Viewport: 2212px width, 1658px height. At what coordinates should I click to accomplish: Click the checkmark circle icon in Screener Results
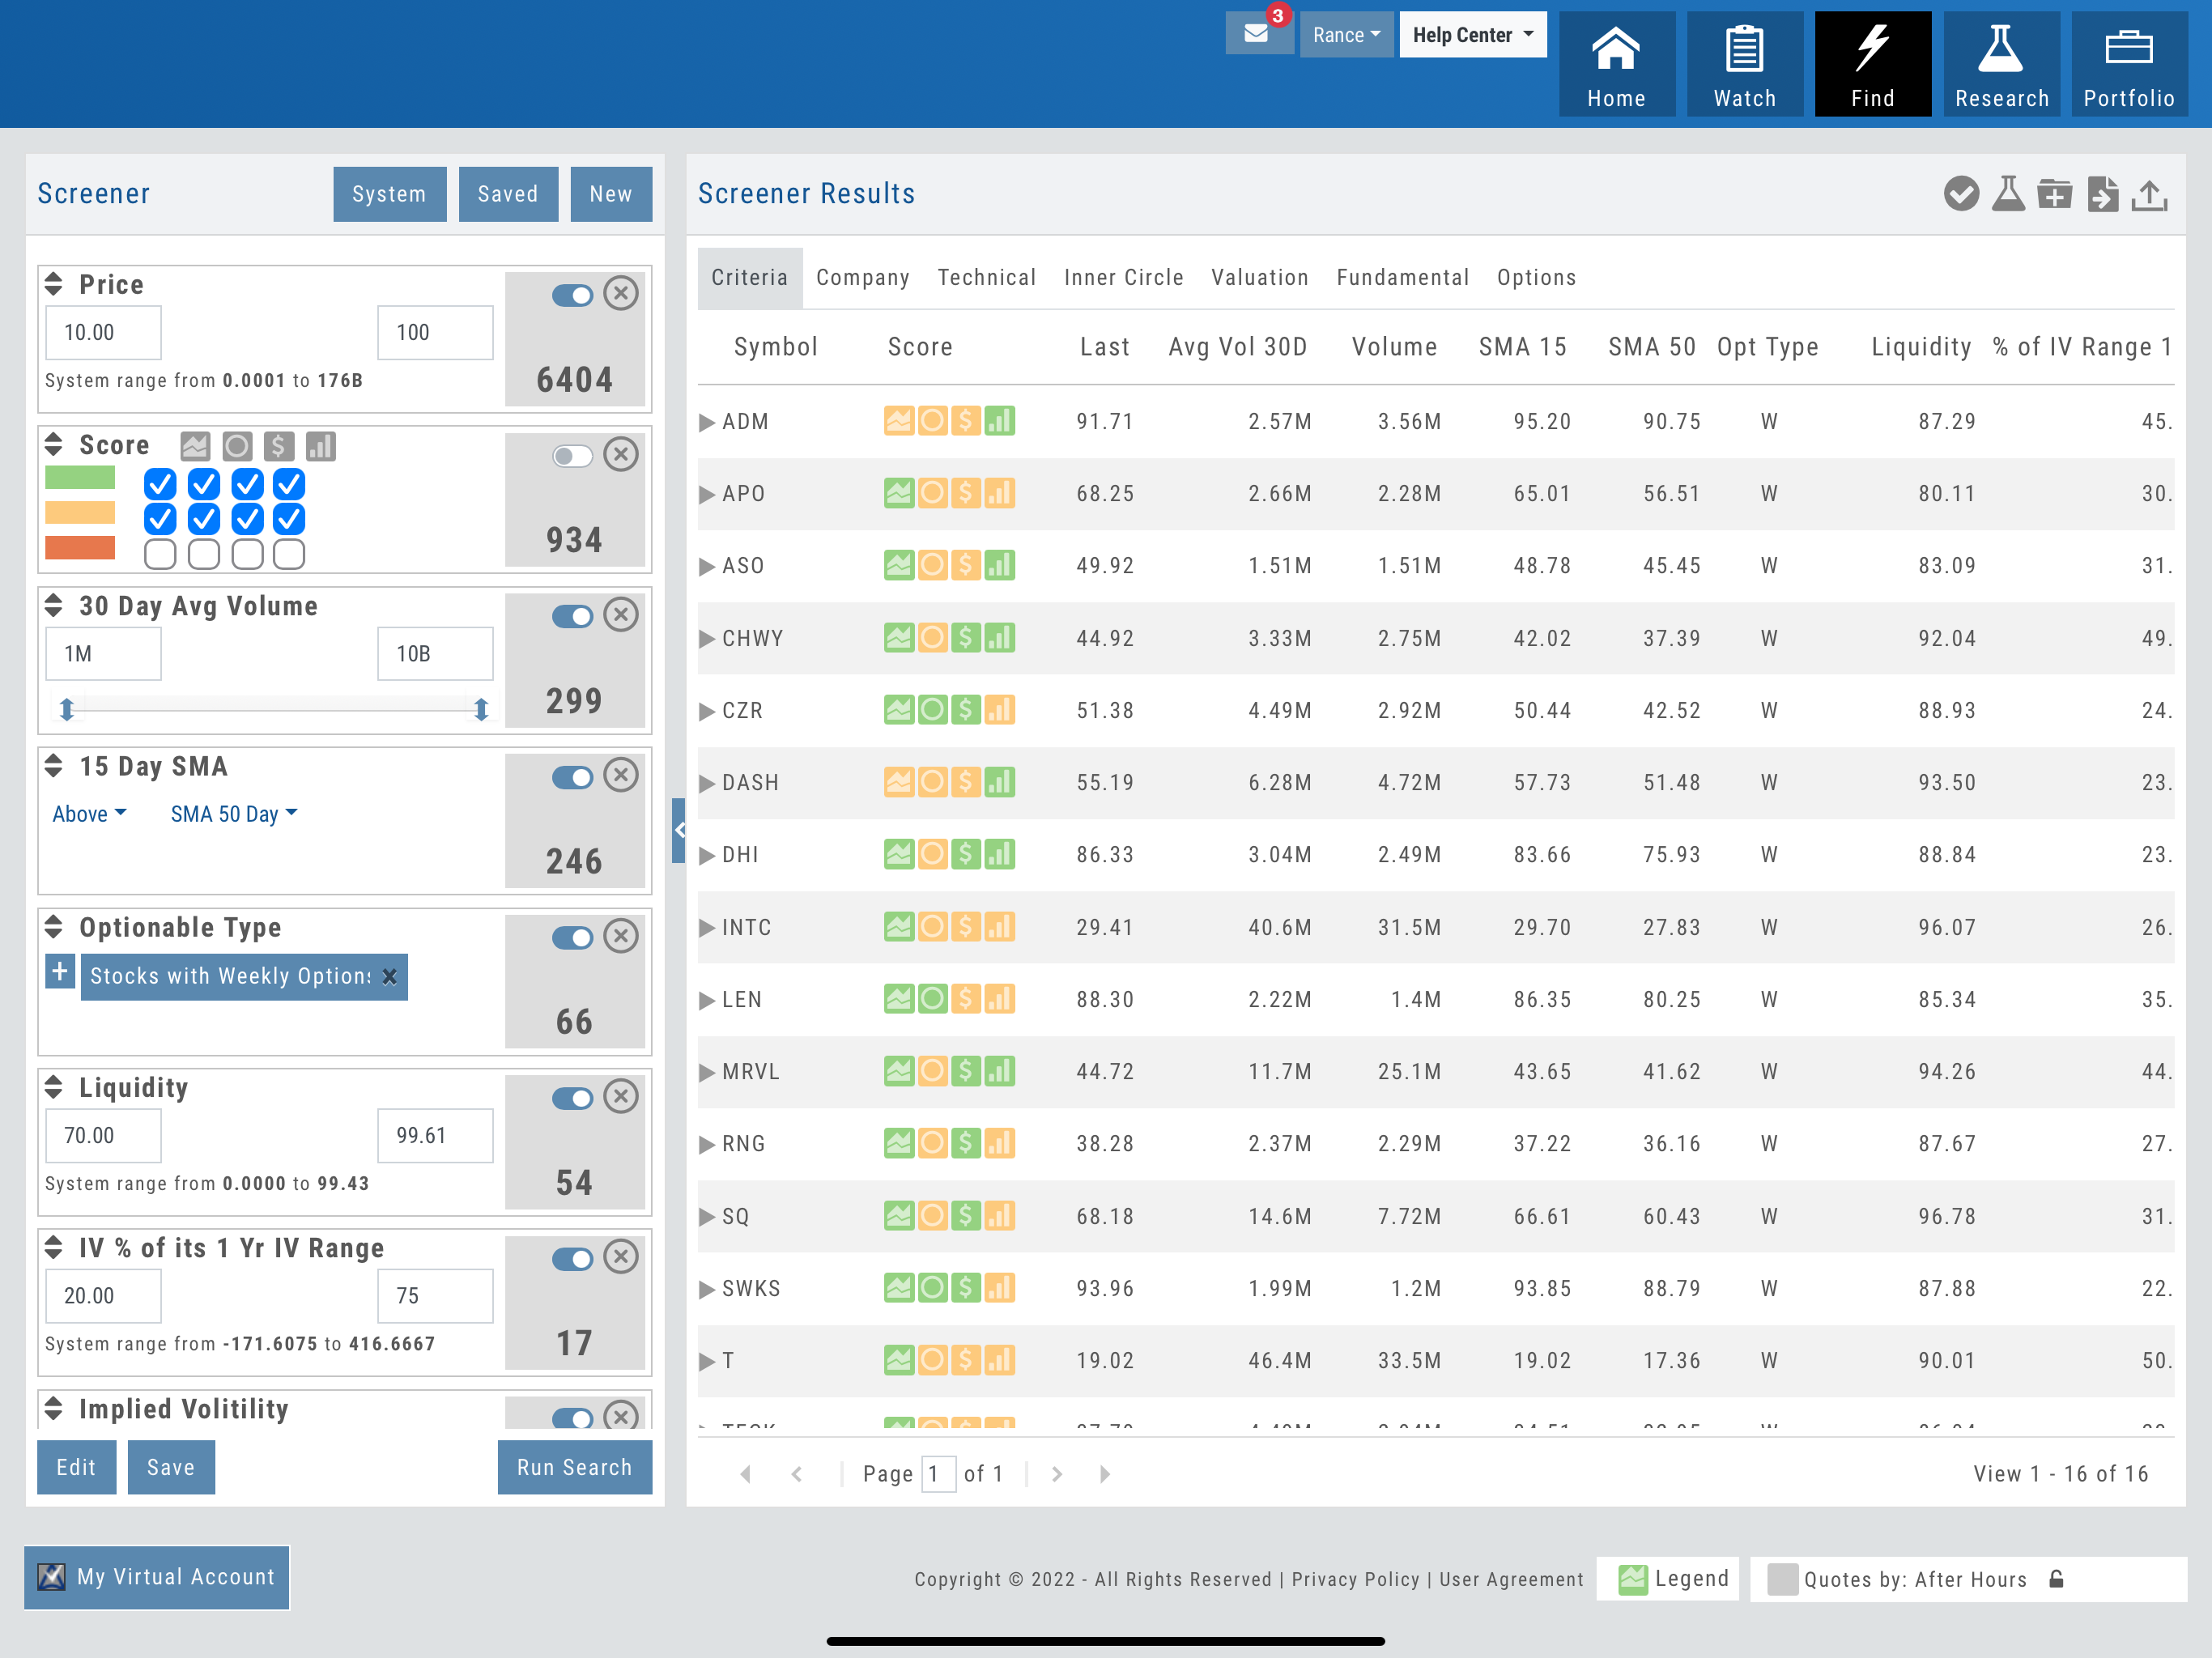pos(1961,194)
